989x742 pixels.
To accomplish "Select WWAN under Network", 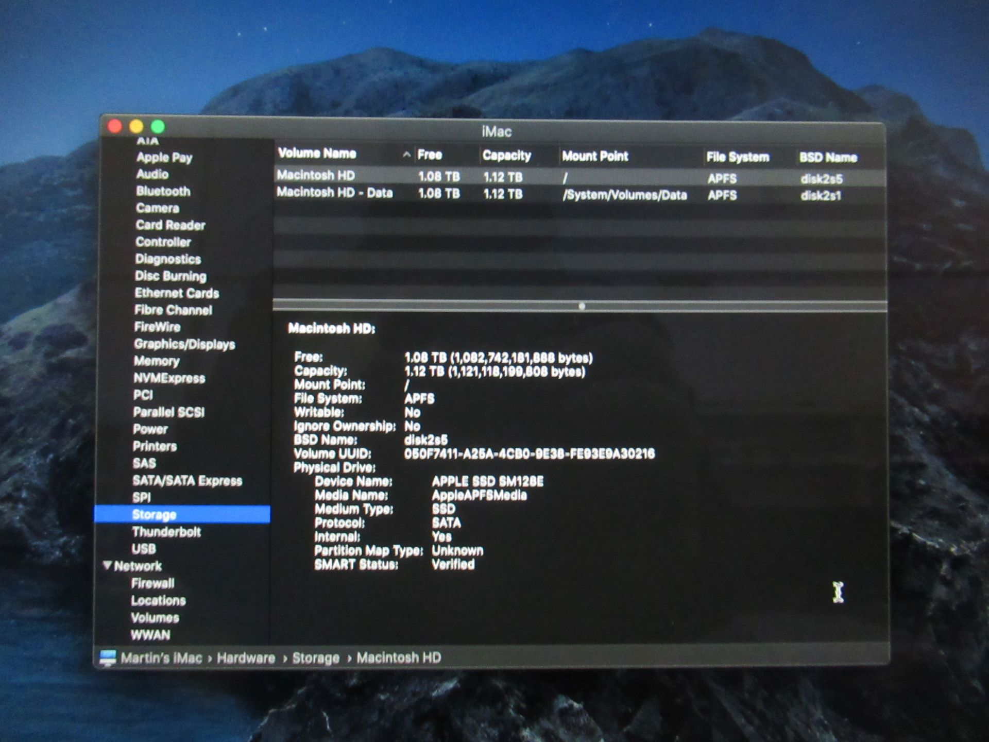I will point(150,635).
